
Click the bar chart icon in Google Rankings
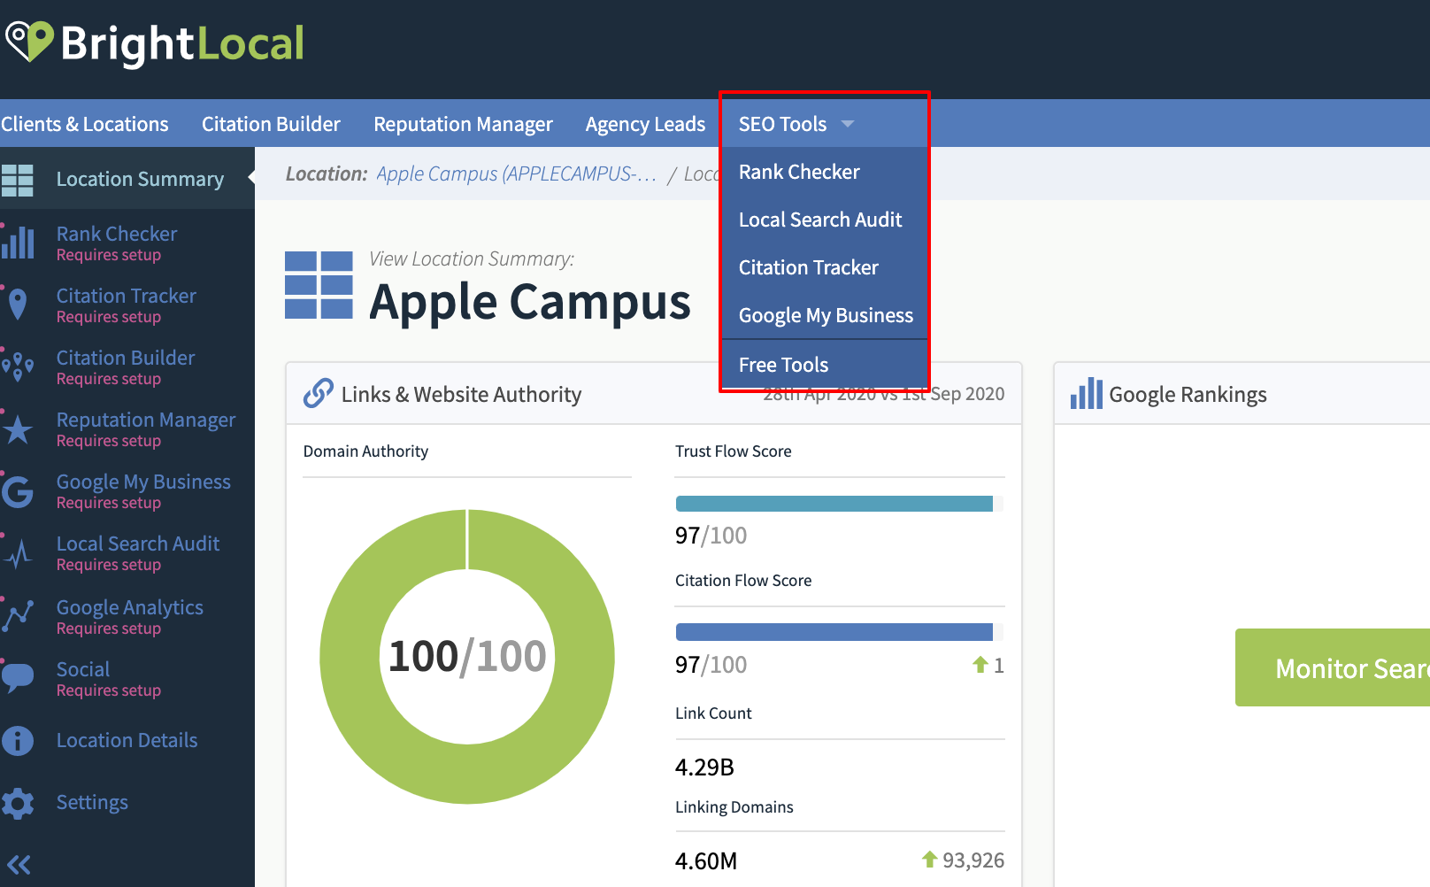(1086, 393)
